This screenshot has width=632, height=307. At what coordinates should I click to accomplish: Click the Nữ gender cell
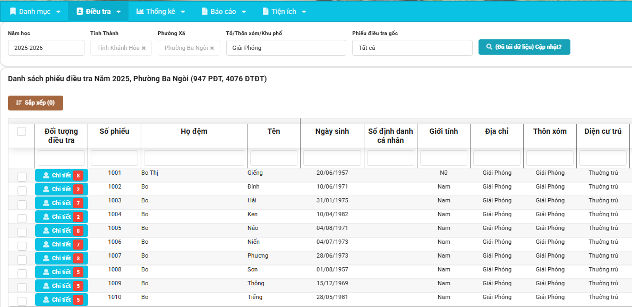[x=444, y=173]
